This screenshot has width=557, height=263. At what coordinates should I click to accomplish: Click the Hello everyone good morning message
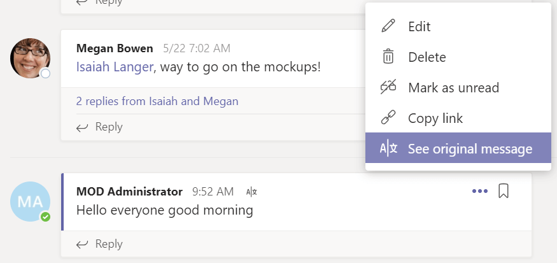(165, 210)
